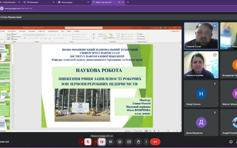Toggle Примечания comments in status bar
This screenshot has width=237, height=148.
(x=138, y=131)
